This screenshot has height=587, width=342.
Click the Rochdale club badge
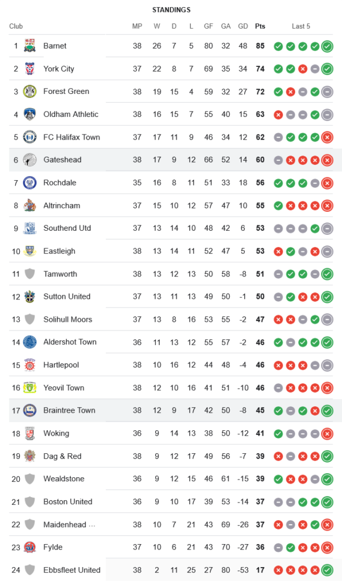pos(30,183)
